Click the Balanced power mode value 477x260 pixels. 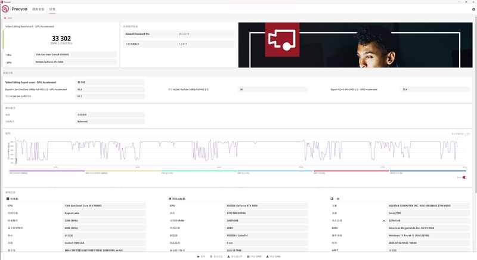[110, 121]
